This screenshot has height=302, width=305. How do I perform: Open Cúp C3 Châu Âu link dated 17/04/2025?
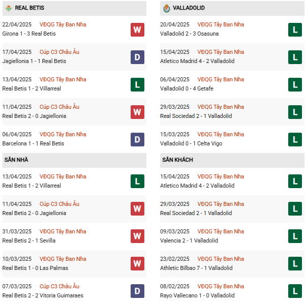[59, 52]
